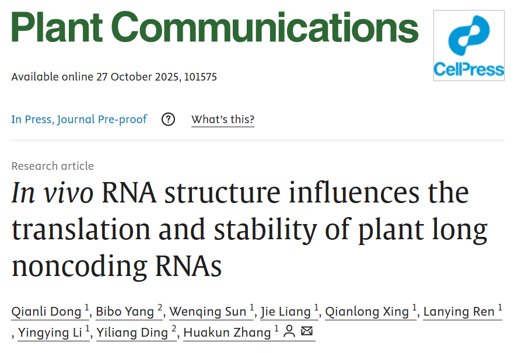Open author Yingying Li's details
Screen dimensions: 518x353
click(51, 333)
